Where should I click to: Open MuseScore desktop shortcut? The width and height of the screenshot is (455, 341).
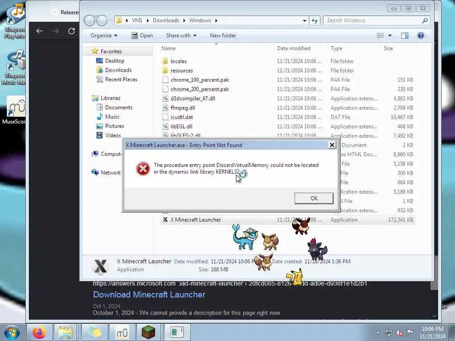coord(15,110)
